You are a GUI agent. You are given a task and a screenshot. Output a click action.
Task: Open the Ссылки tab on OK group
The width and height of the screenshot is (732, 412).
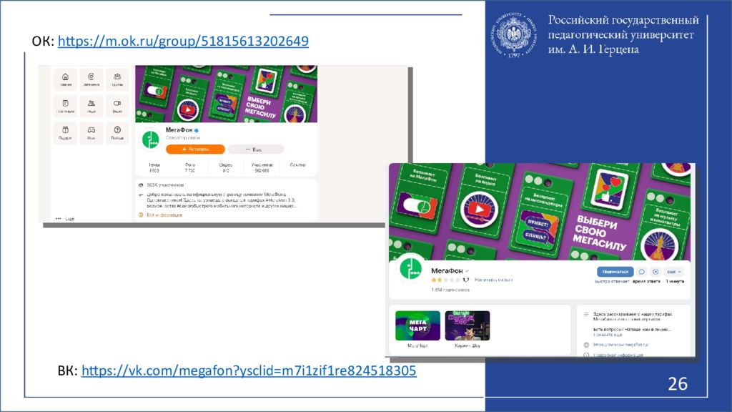click(297, 165)
